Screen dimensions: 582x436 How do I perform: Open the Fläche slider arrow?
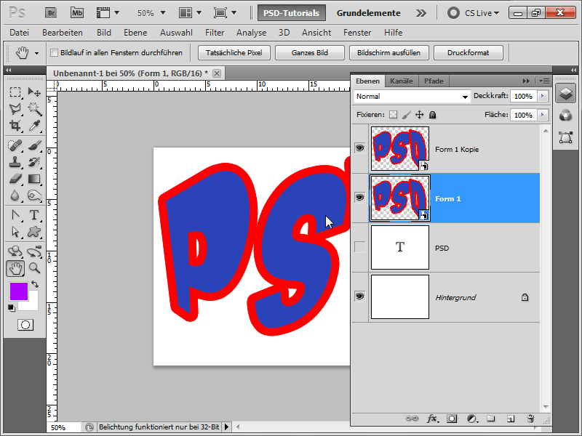[x=543, y=115]
